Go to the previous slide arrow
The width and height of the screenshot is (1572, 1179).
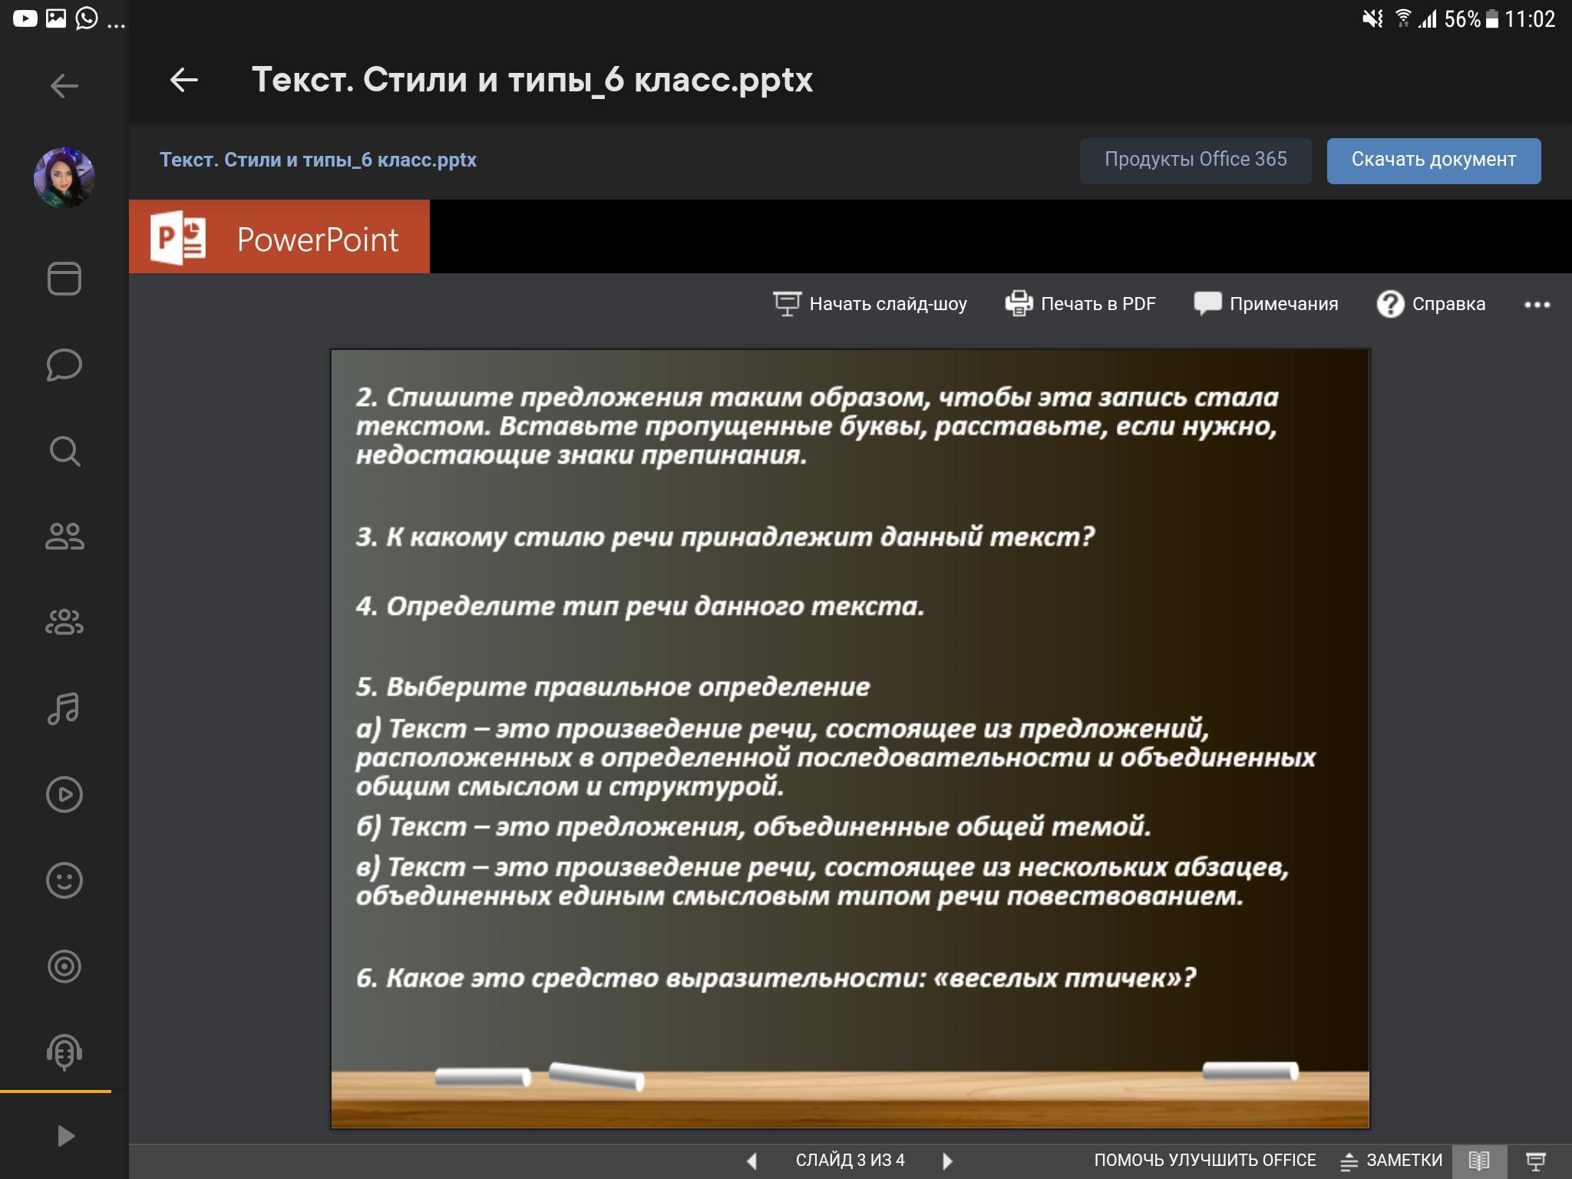752,1161
